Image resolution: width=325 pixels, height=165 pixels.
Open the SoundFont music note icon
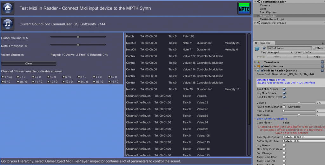point(8,24)
